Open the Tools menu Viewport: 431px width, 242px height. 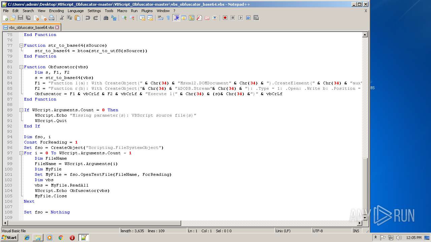click(x=109, y=11)
